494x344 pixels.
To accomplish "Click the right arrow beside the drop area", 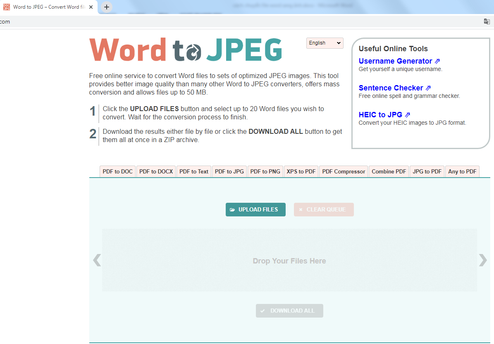I will pos(482,260).
